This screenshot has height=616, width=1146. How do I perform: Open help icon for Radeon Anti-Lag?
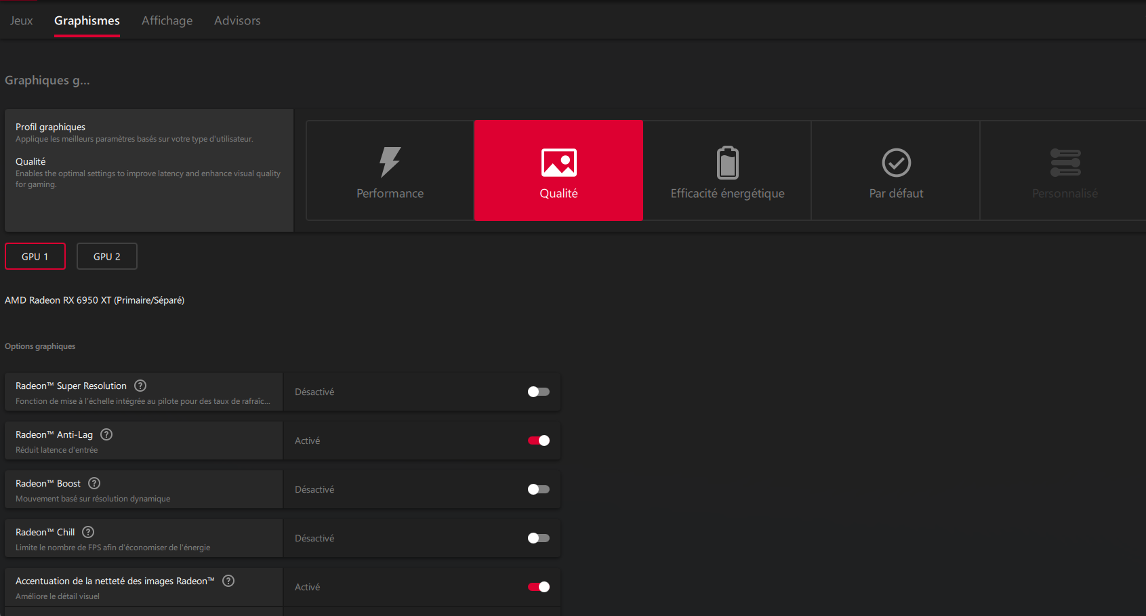(x=106, y=434)
